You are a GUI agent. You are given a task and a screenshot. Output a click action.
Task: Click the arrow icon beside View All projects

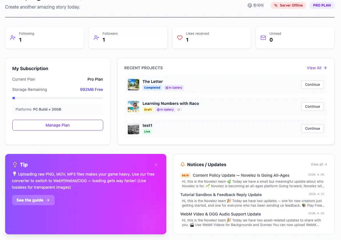pyautogui.click(x=325, y=68)
